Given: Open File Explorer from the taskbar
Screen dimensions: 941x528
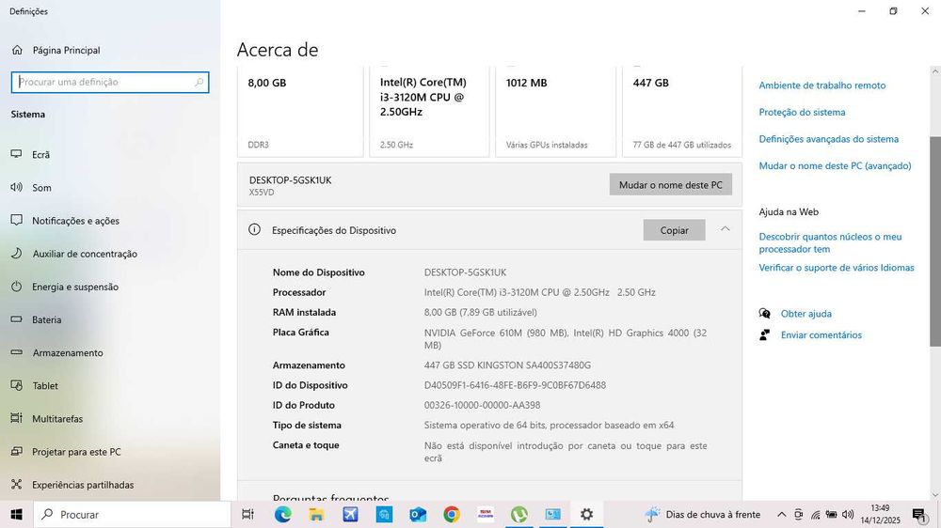Looking at the screenshot, I should pos(316,514).
